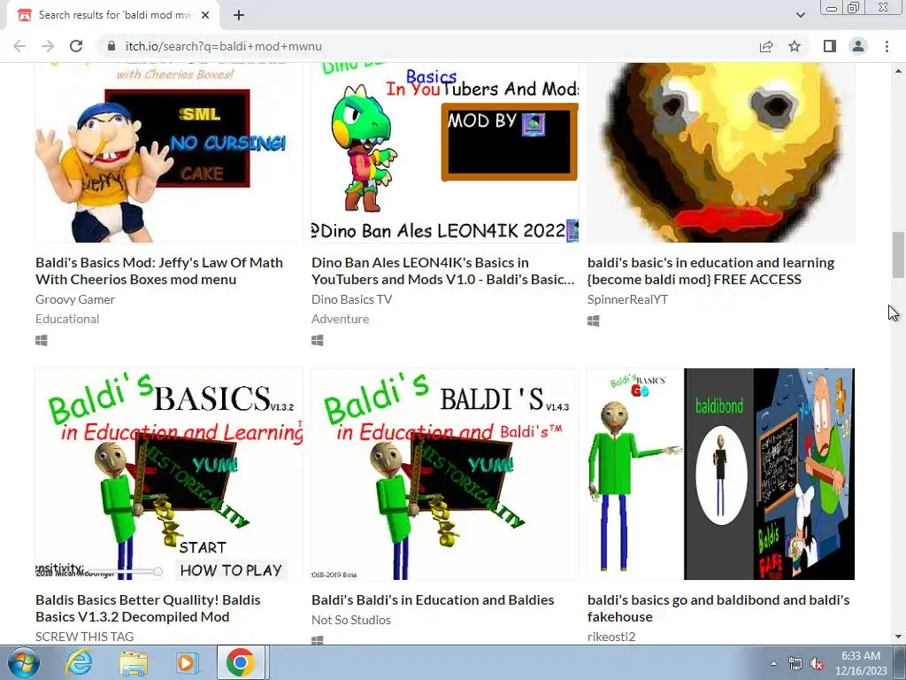This screenshot has height=680, width=906.
Task: Click Windows icon under Dino Basics TV game
Action: 318,341
